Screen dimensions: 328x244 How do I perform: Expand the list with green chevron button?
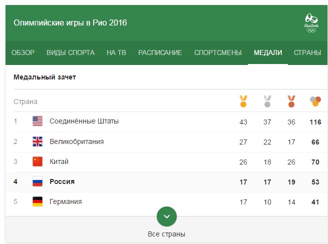pos(167,216)
